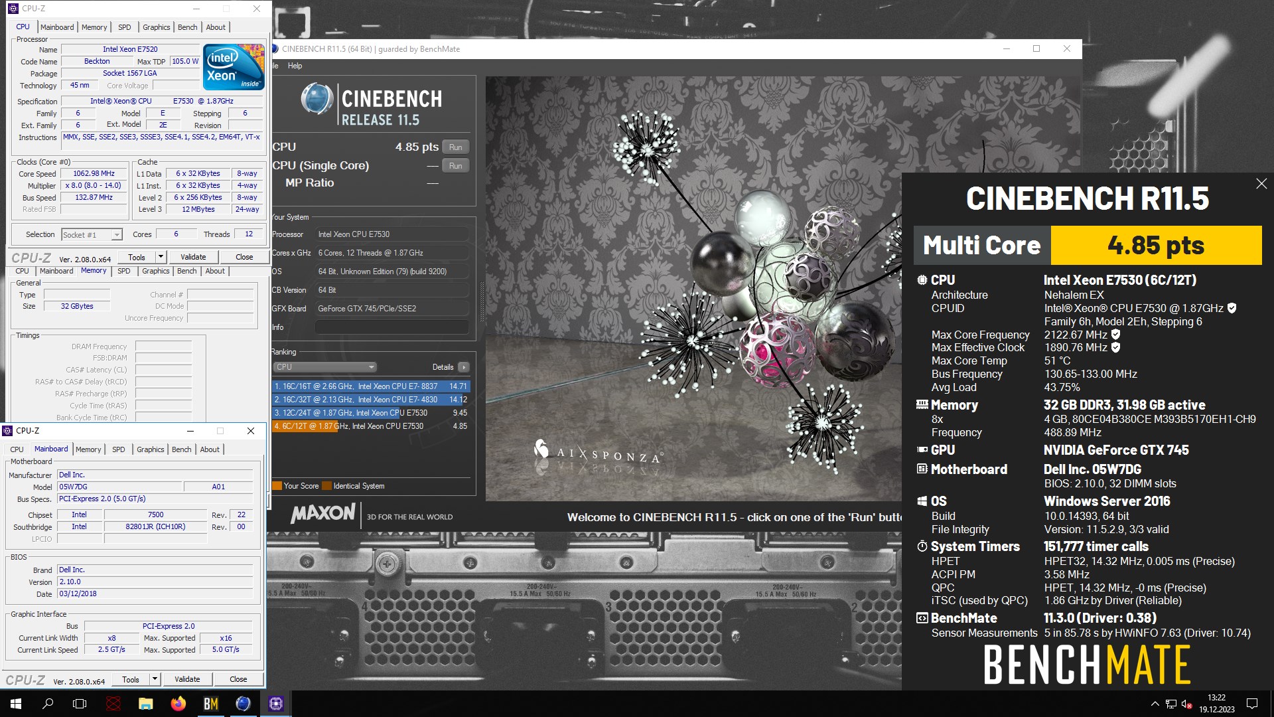This screenshot has height=717, width=1274.
Task: Click the verified shield next to CPUID
Action: pos(1232,308)
